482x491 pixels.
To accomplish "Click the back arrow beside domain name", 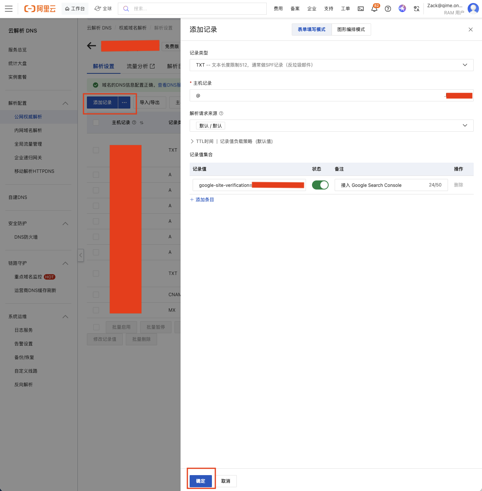I will [91, 46].
